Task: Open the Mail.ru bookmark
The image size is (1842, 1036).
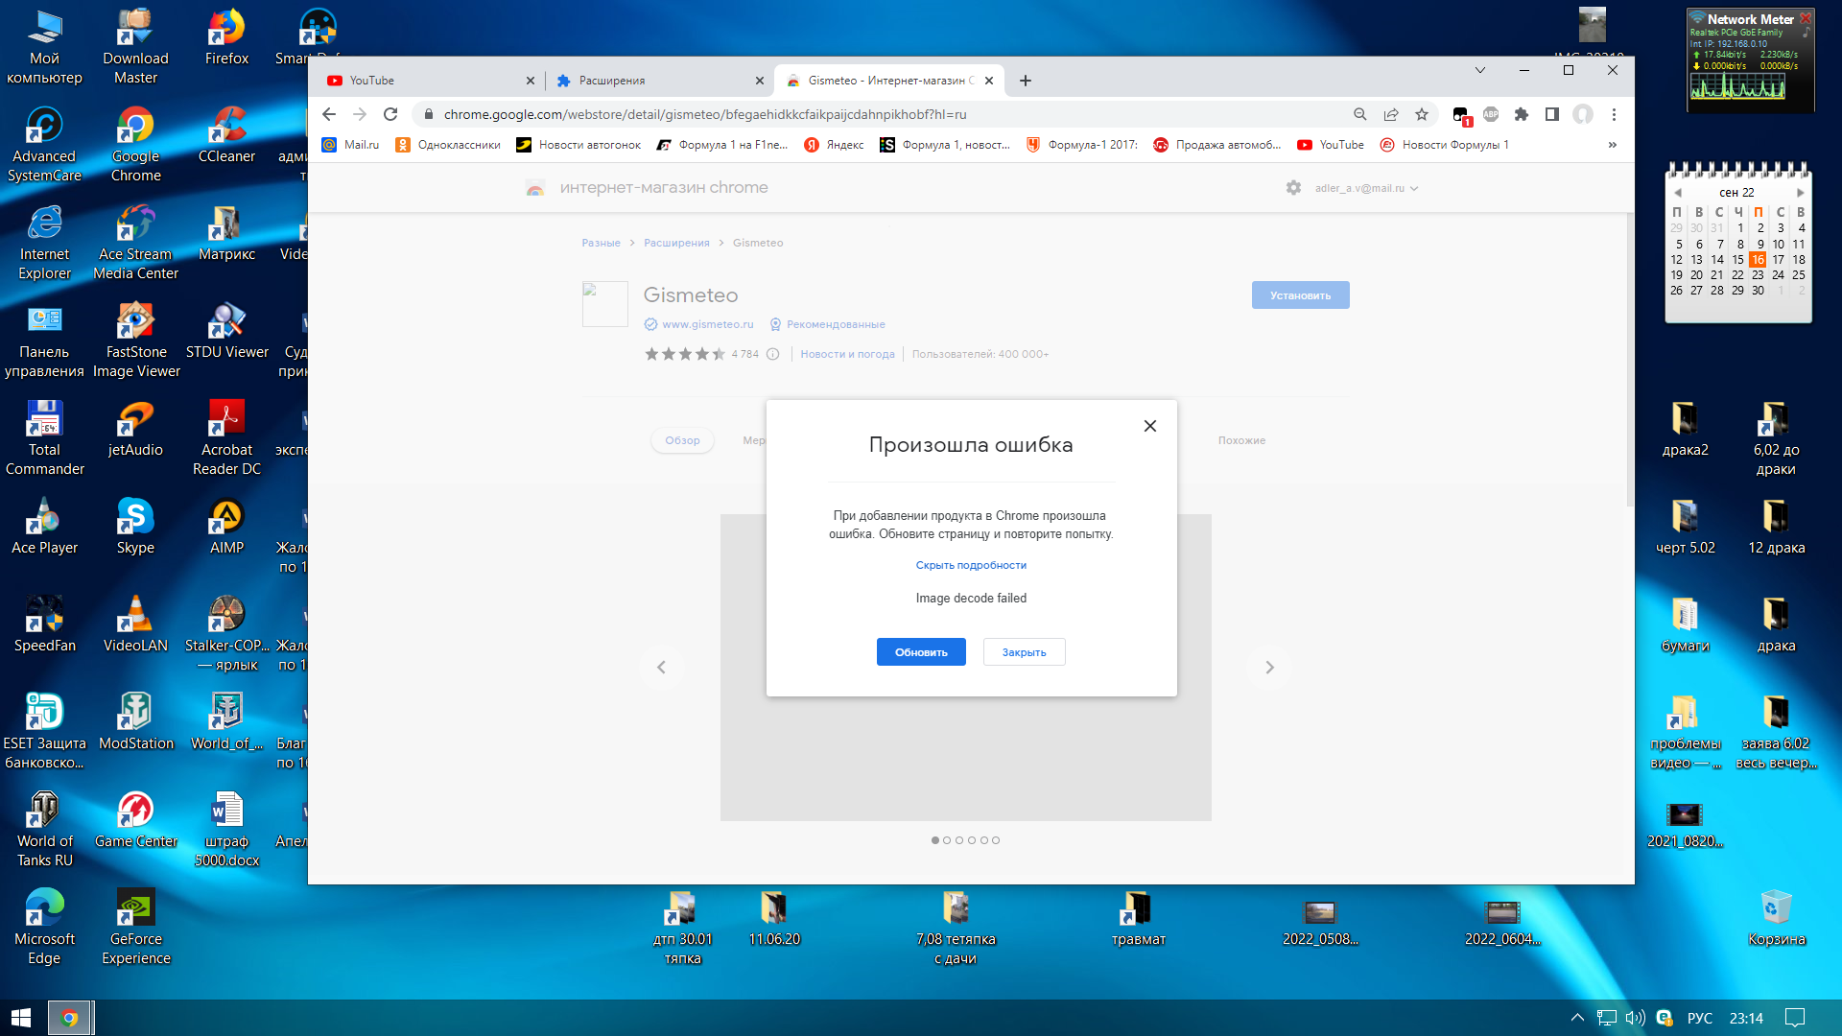Action: click(x=351, y=145)
